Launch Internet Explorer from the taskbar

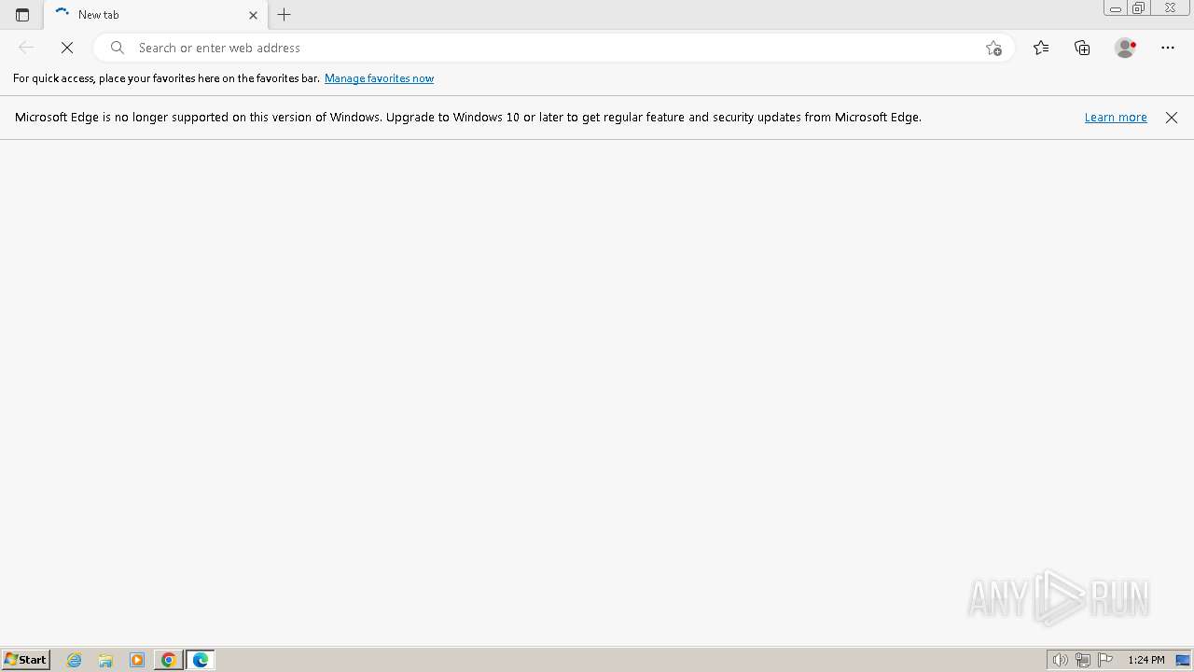click(x=75, y=660)
